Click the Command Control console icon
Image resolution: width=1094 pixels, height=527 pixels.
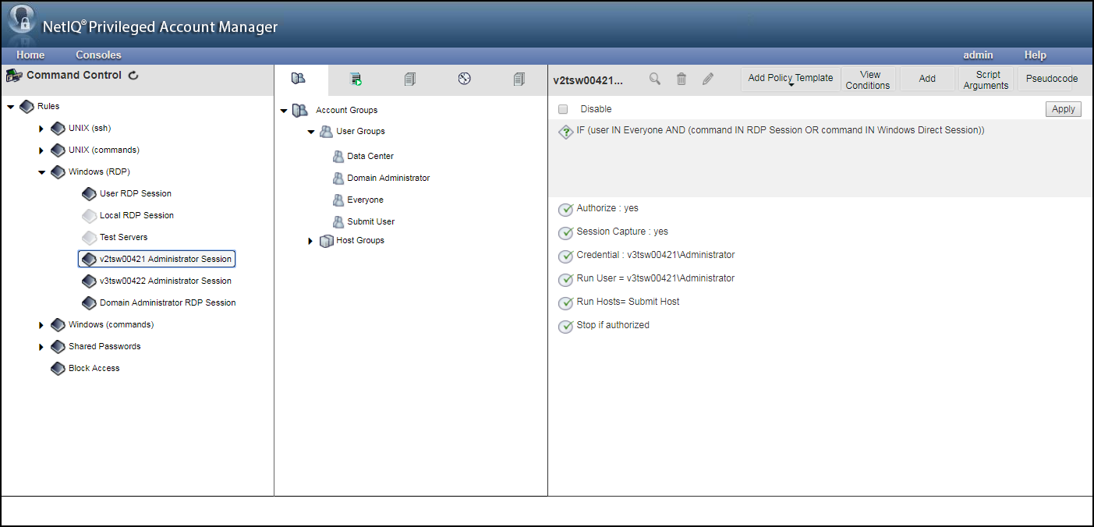(13, 76)
